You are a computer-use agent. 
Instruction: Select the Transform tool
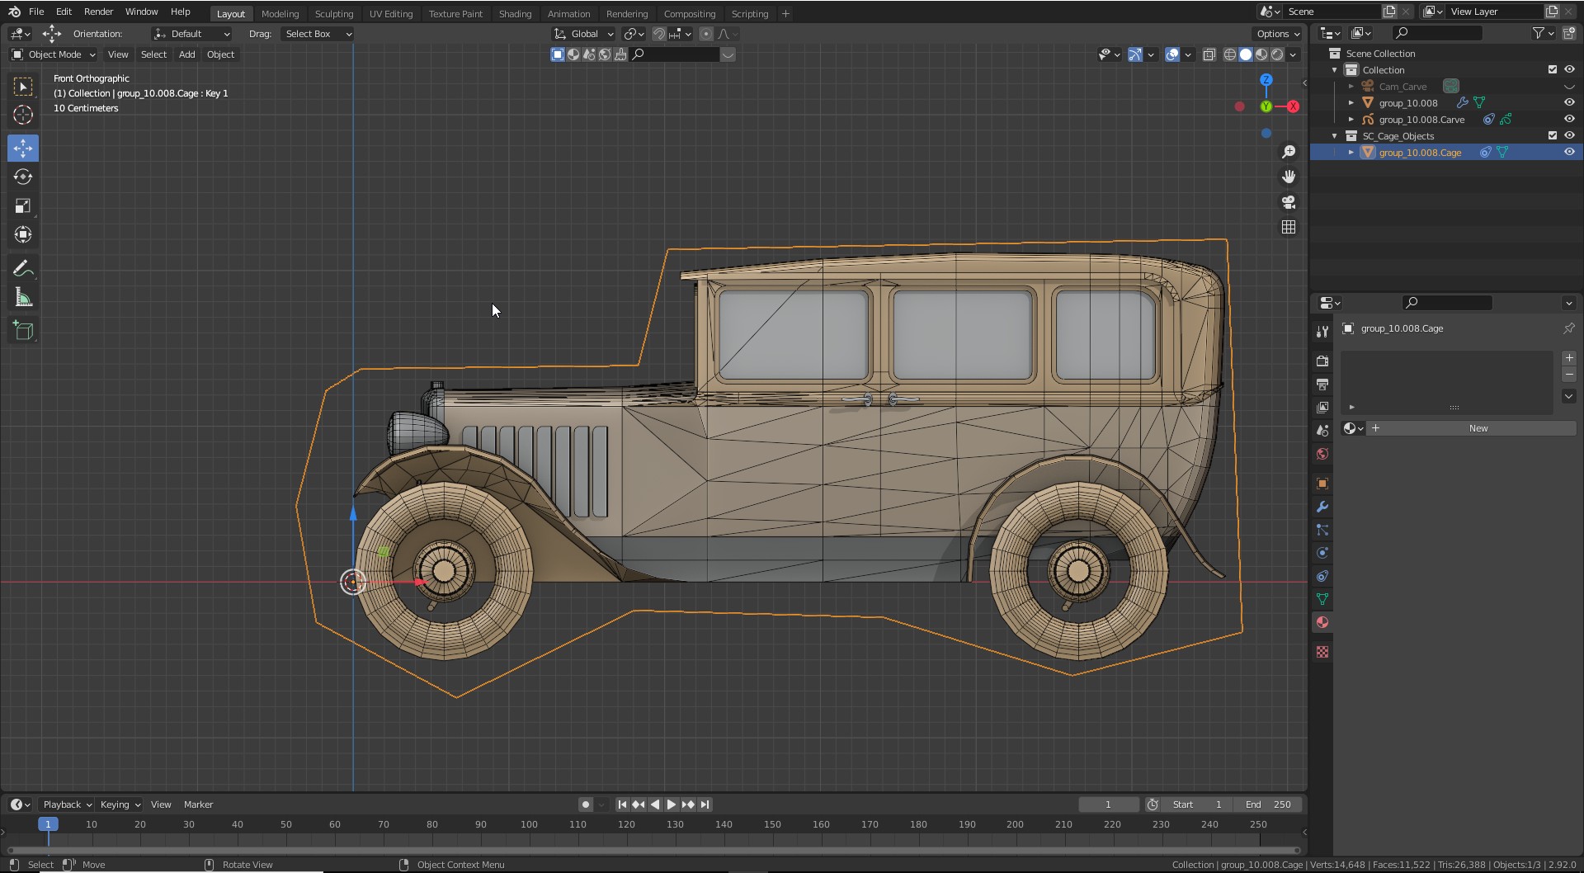click(23, 235)
